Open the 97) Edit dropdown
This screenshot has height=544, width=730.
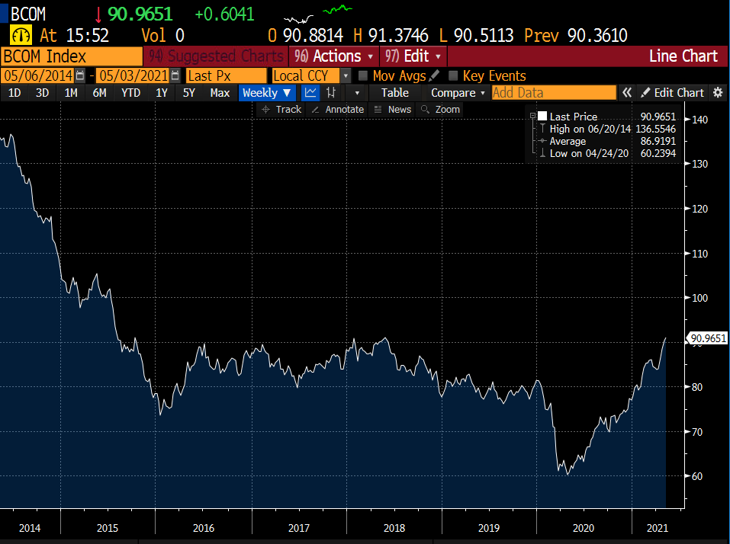point(413,56)
